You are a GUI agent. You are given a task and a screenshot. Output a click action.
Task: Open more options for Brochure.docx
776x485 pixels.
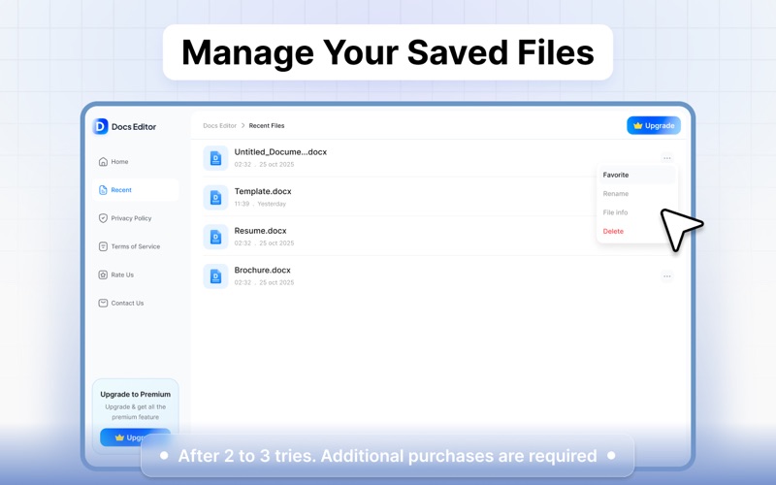667,276
